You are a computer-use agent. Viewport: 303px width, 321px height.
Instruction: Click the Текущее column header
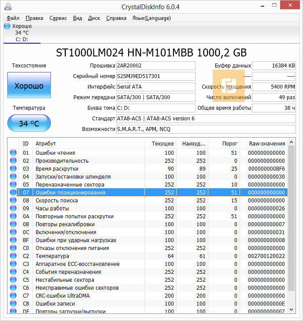click(x=160, y=143)
